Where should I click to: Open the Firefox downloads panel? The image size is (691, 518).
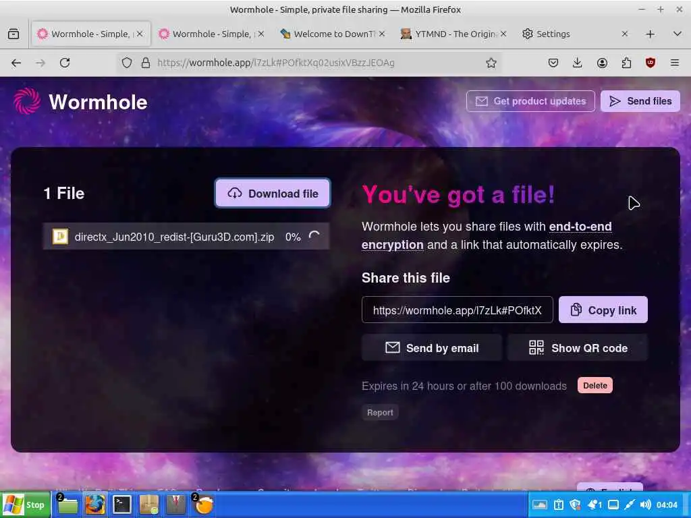(578, 63)
